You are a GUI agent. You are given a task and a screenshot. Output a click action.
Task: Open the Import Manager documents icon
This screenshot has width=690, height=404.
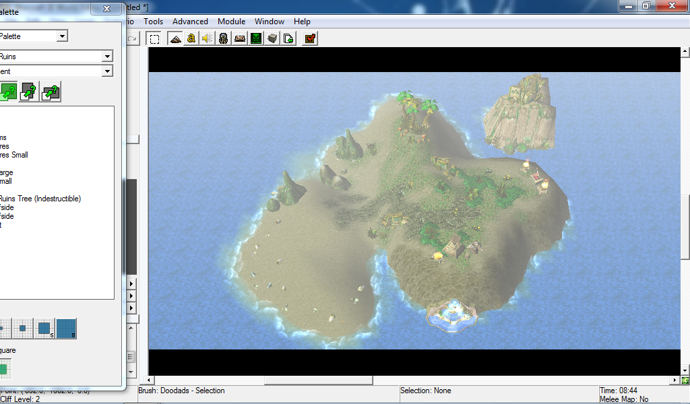point(288,38)
